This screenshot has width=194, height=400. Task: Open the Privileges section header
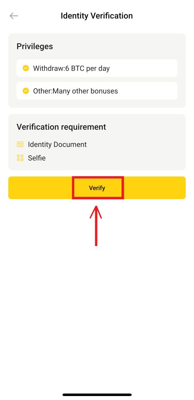[x=34, y=46]
